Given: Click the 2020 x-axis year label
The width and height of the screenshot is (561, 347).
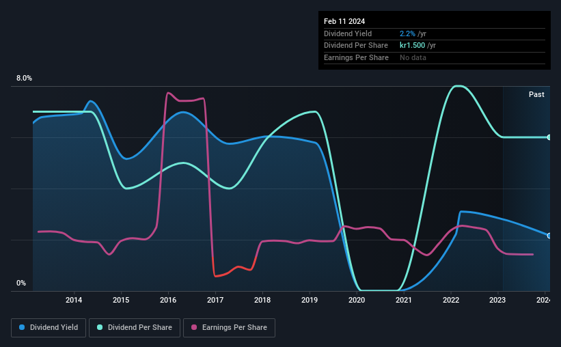Looking at the screenshot, I should [357, 300].
